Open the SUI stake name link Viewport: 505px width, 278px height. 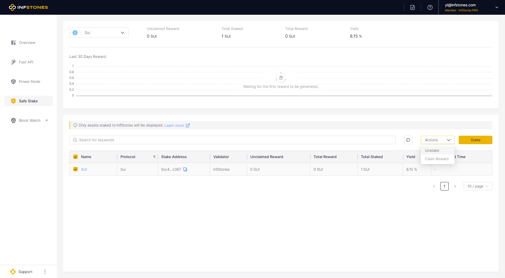[84, 169]
